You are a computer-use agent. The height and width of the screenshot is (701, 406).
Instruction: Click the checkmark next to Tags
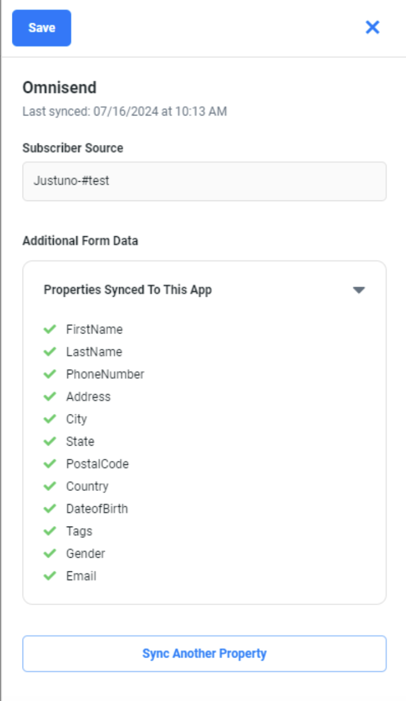pos(50,531)
